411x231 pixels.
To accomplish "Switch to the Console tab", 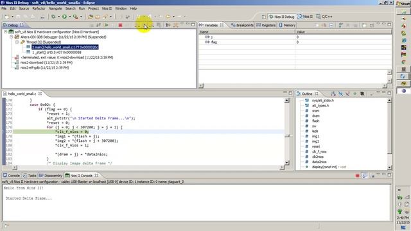I will point(12,175).
